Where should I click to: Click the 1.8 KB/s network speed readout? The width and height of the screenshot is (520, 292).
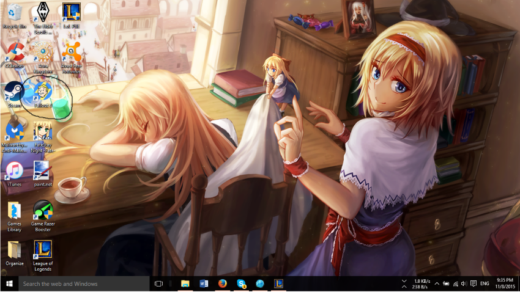pyautogui.click(x=422, y=281)
